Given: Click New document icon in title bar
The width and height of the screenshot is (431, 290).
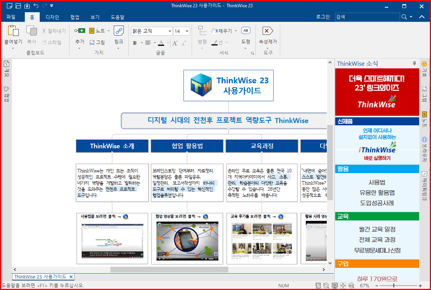Looking at the screenshot, I should click(x=9, y=5).
